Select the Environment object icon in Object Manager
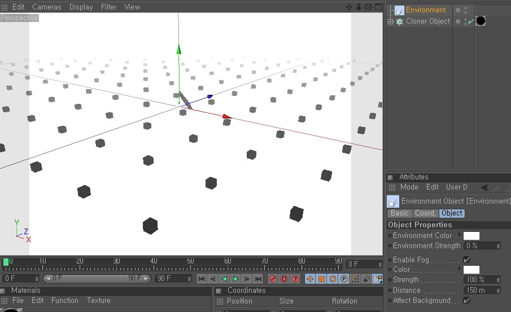Viewport: 511px width, 312px height. point(399,10)
